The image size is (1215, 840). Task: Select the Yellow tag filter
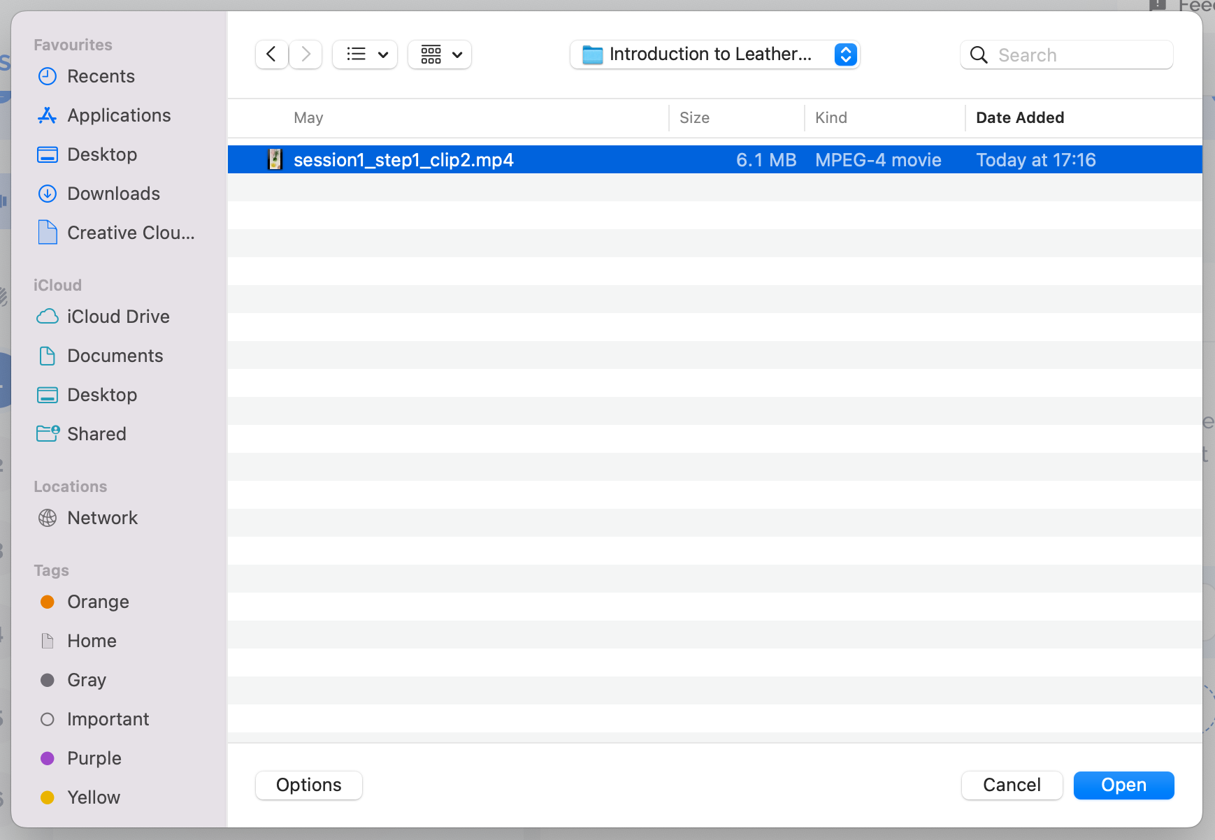point(93,797)
